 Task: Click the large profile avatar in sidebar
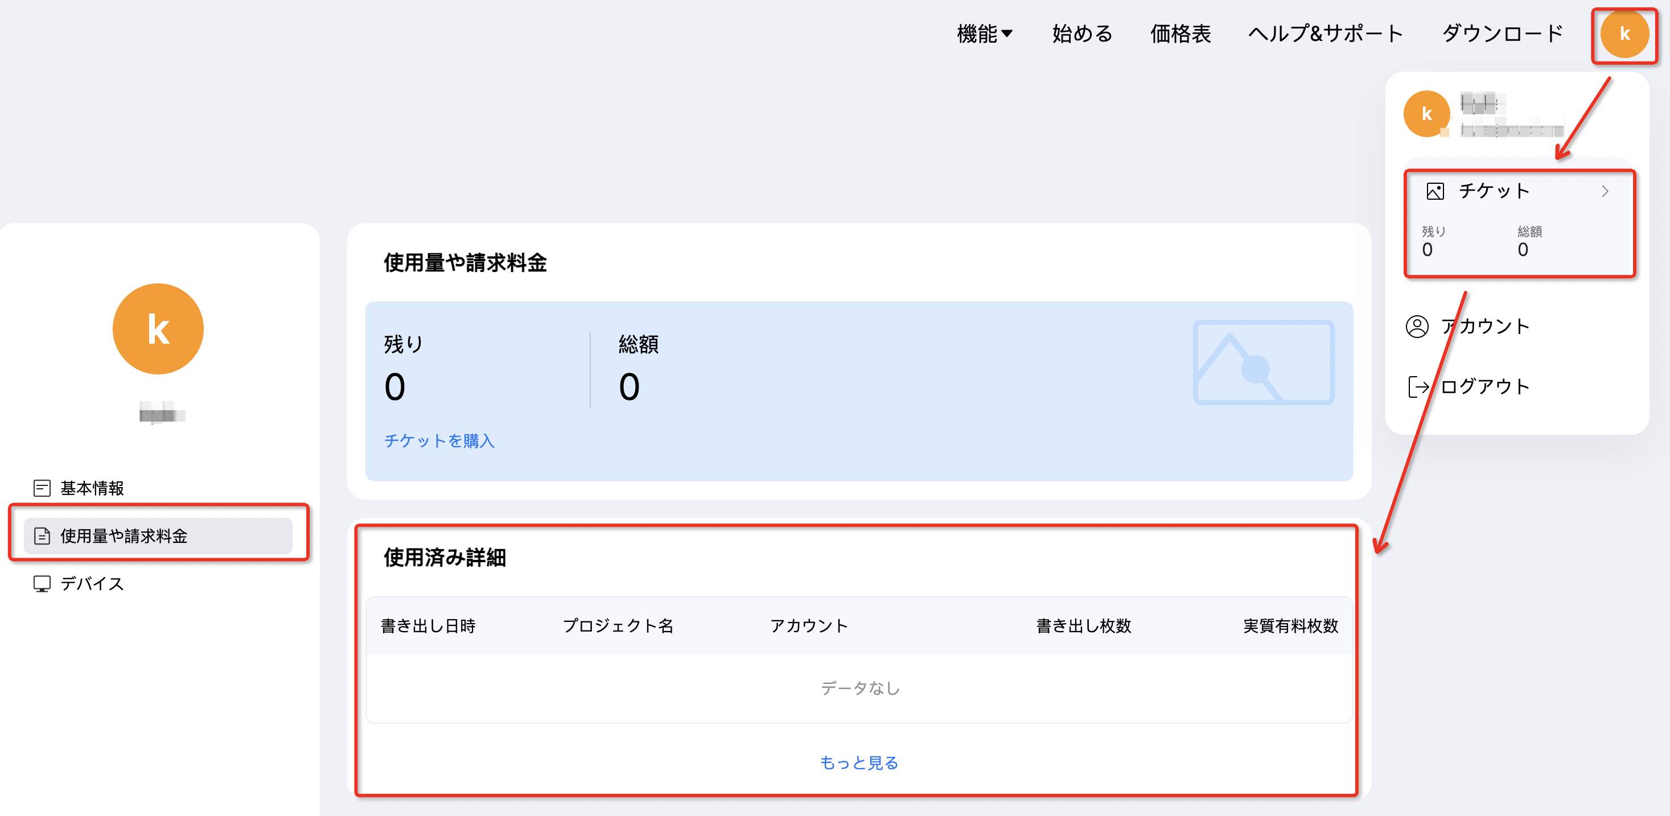158,328
